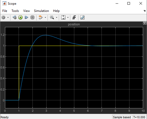Expand the Zoom tool dropdown arrow

pos(57,17)
